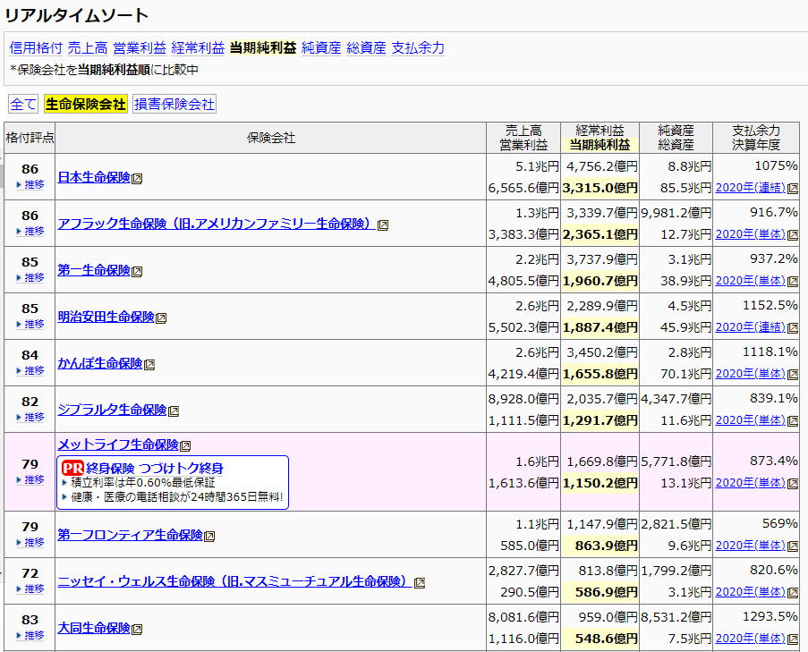
Task: Expand 推移 for かんぽ生命保険 row
Action: coord(30,370)
